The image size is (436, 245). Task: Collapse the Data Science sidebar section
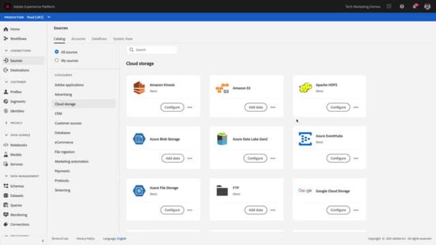point(6,135)
